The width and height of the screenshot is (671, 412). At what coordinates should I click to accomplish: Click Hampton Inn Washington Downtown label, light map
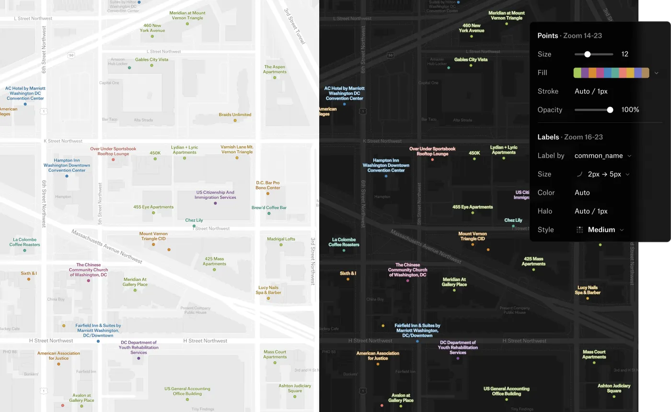(x=66, y=165)
